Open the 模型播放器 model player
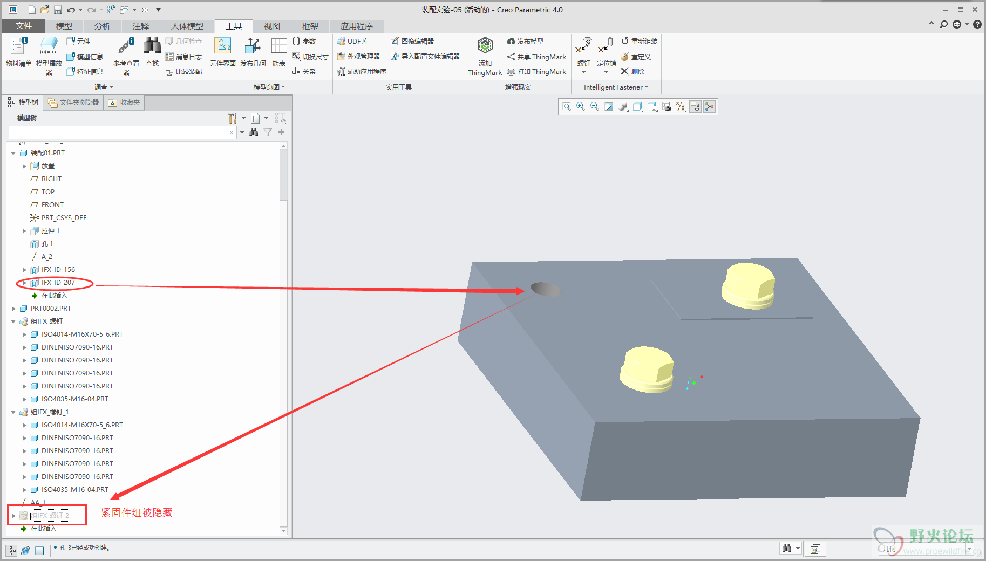 49,56
